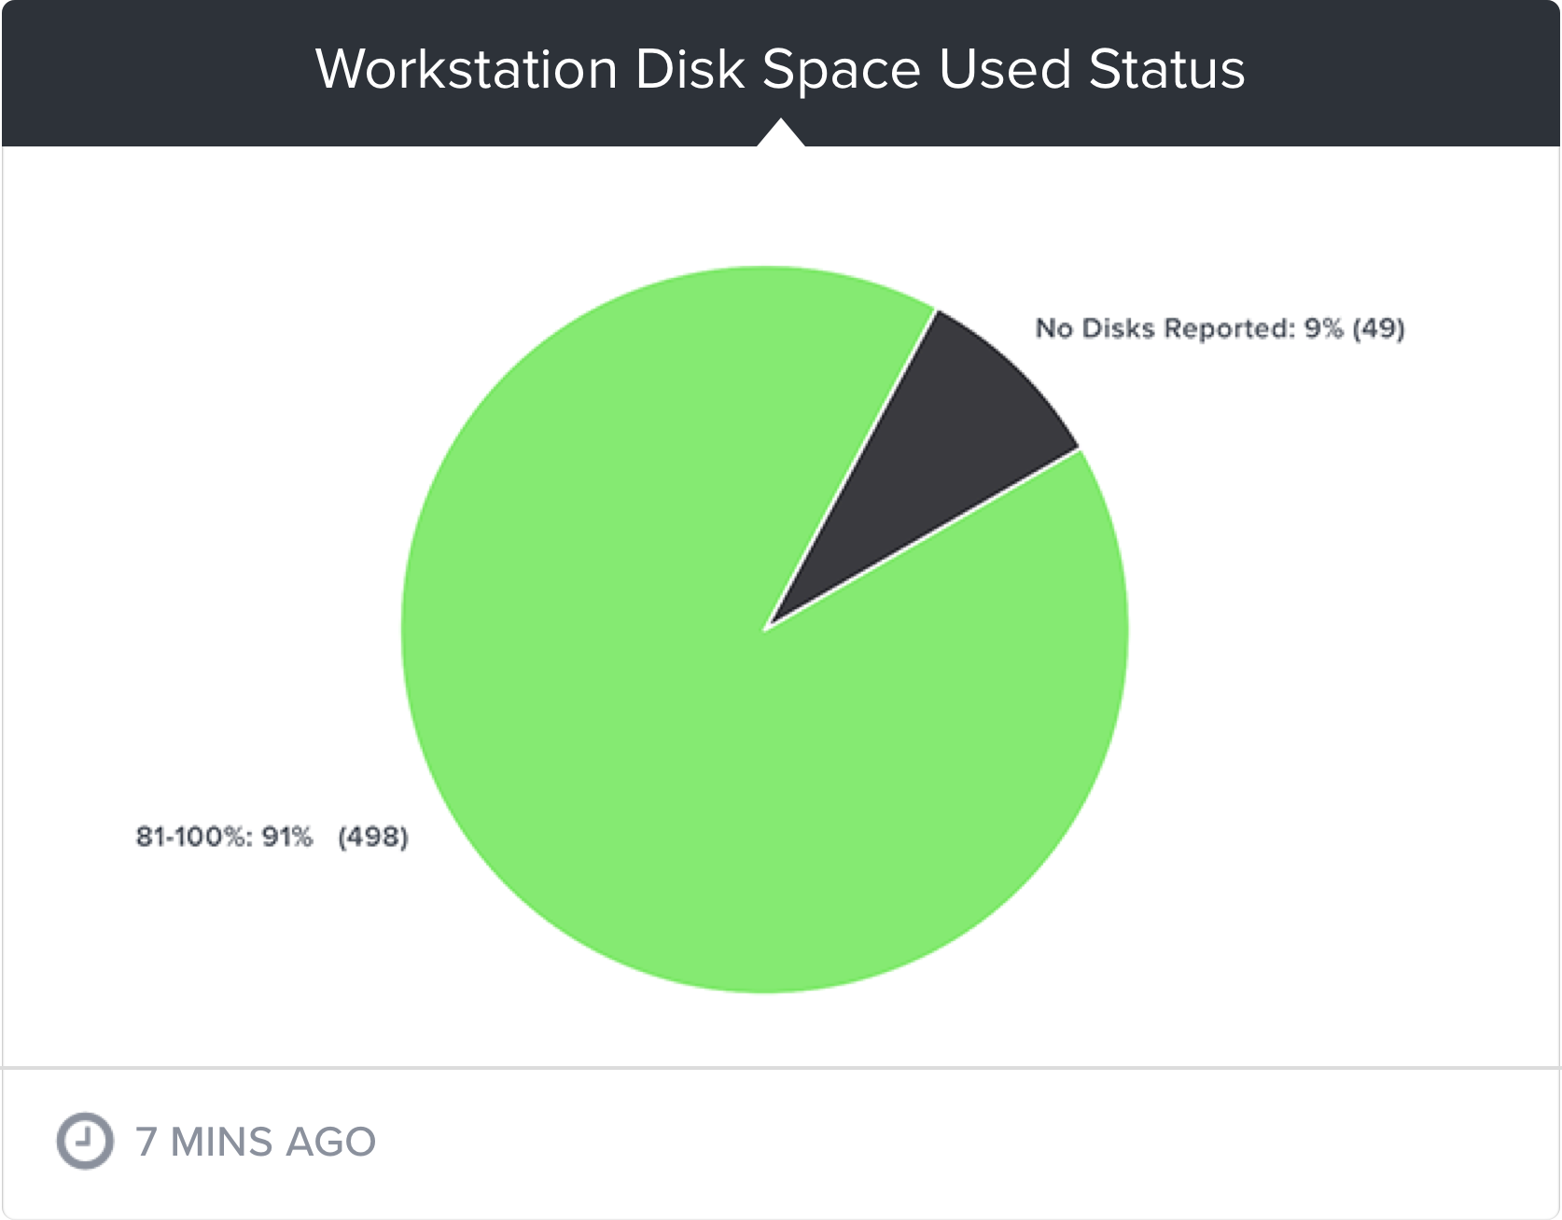This screenshot has width=1562, height=1220.
Task: Click the clock icon in the footer
Action: 85,1140
